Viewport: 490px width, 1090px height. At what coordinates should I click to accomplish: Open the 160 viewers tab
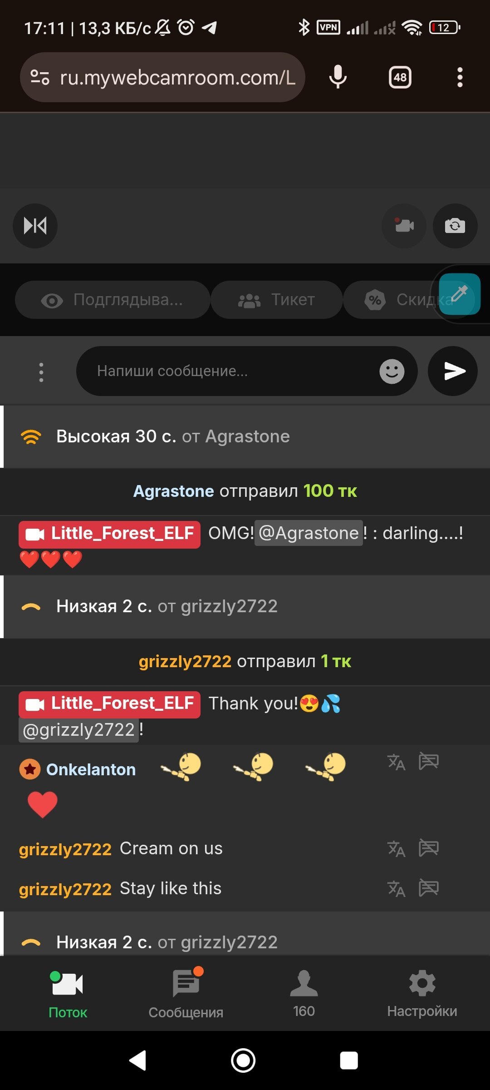coord(304,994)
